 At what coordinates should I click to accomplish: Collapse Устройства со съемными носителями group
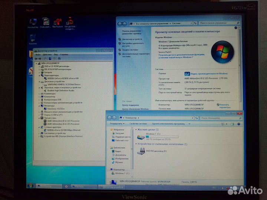click(136, 144)
